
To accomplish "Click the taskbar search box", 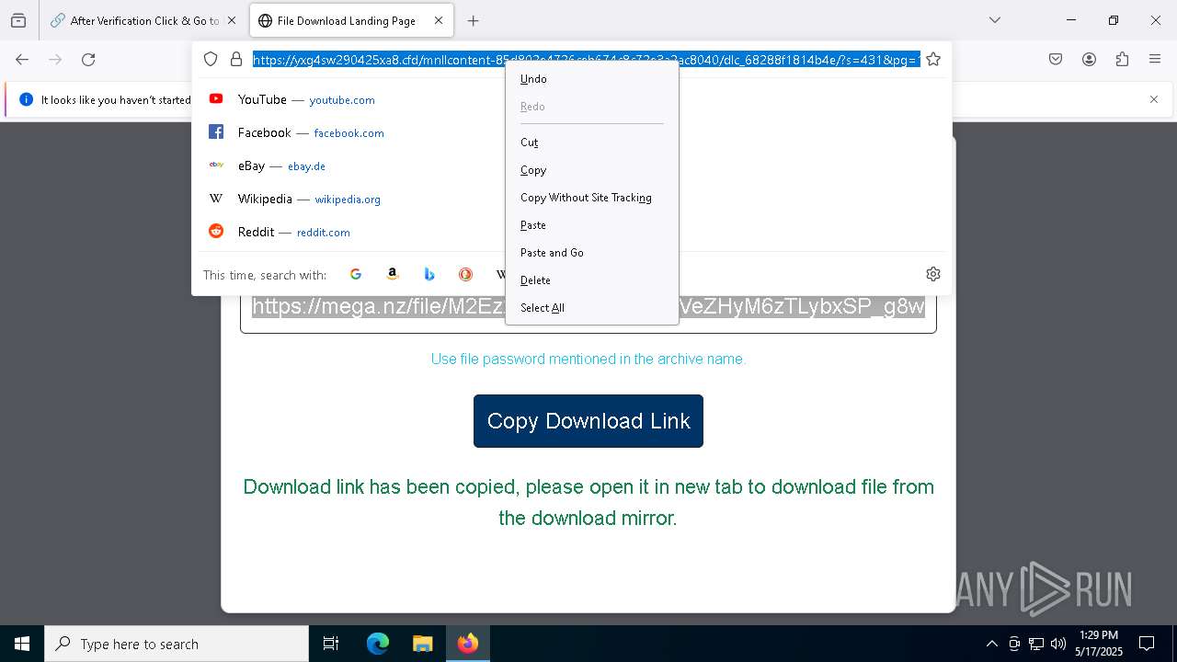I will 177,644.
